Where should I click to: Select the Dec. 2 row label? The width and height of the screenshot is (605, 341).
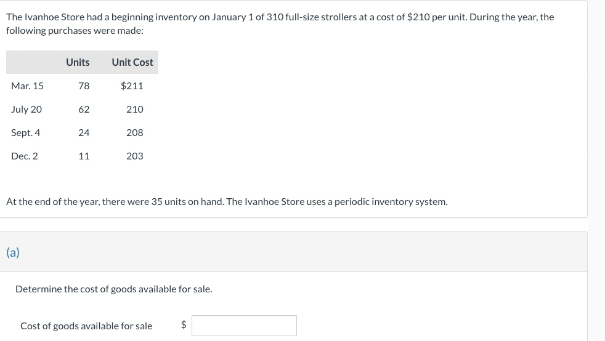pos(25,156)
